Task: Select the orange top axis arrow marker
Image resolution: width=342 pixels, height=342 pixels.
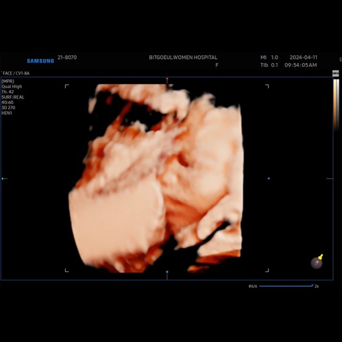Action: click(x=167, y=80)
